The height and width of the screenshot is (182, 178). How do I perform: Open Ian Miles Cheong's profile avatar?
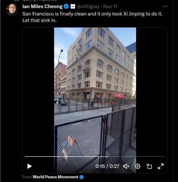(x=12, y=10)
